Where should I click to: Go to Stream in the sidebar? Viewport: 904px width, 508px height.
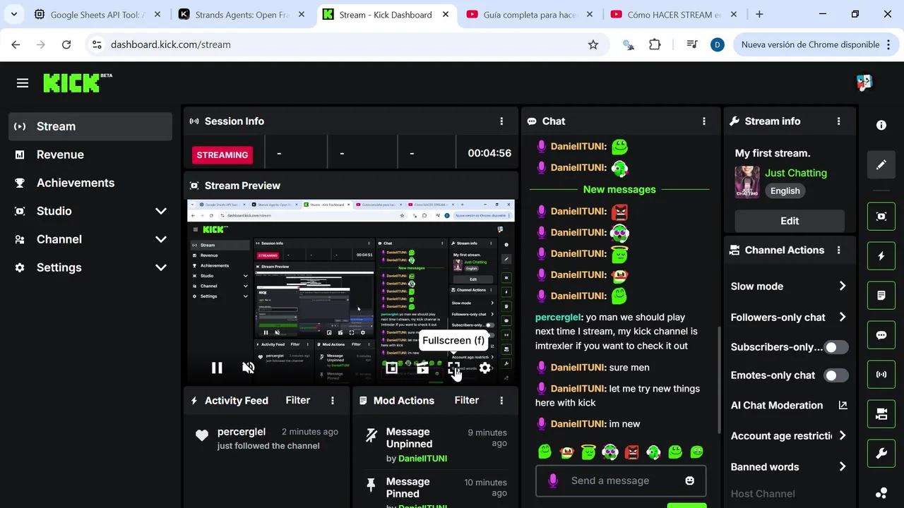click(x=90, y=126)
